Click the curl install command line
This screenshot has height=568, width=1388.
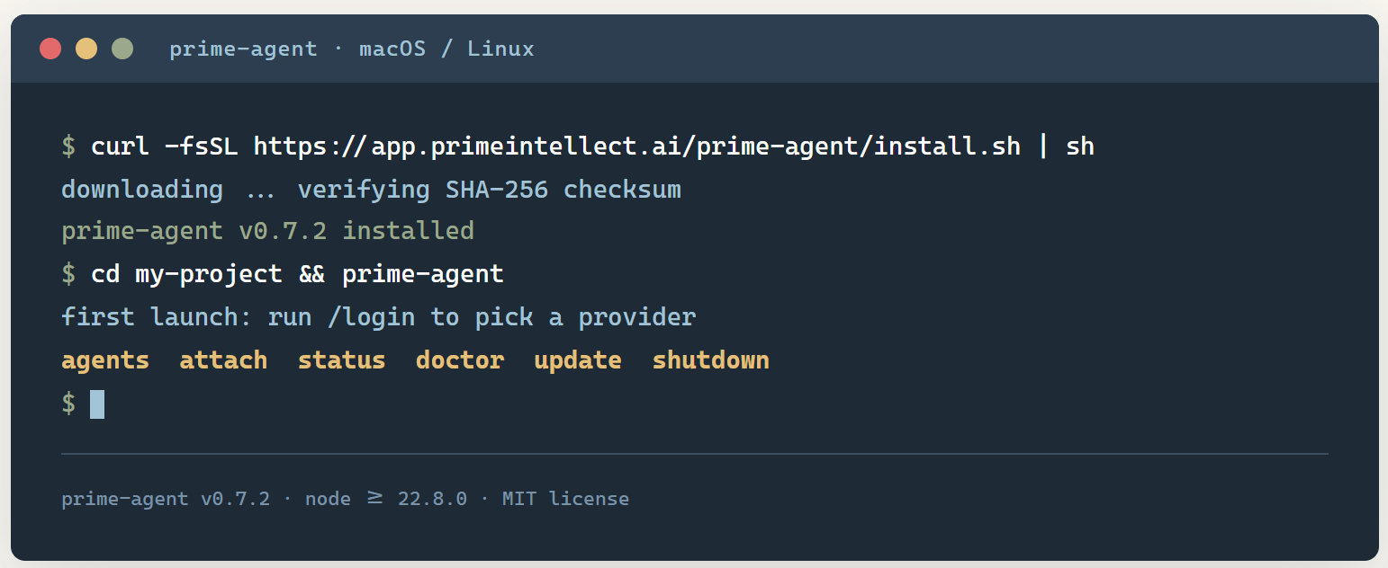point(578,146)
